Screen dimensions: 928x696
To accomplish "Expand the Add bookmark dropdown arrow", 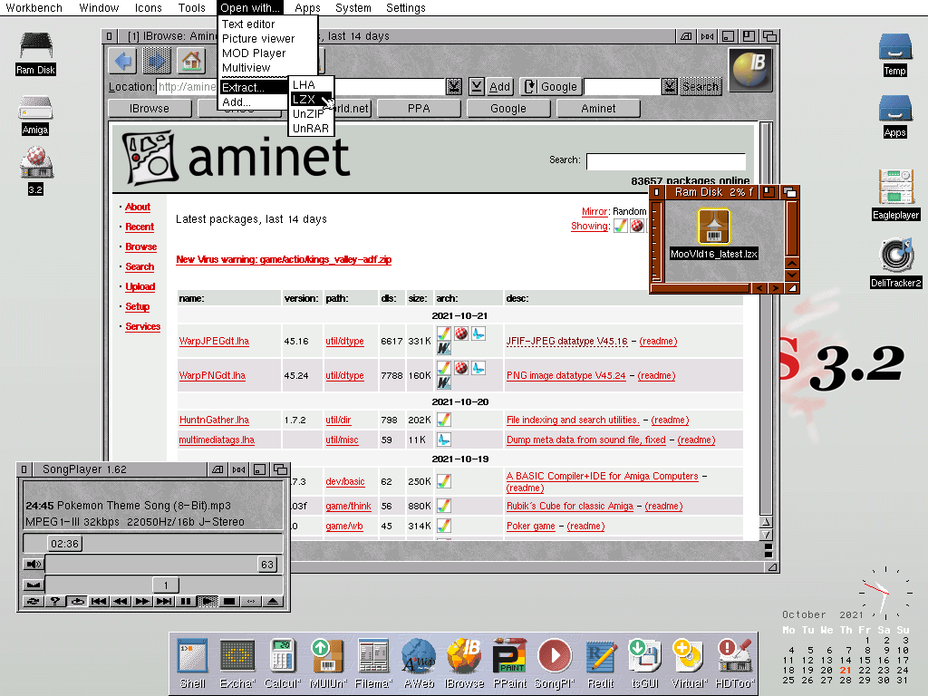I will 477,86.
